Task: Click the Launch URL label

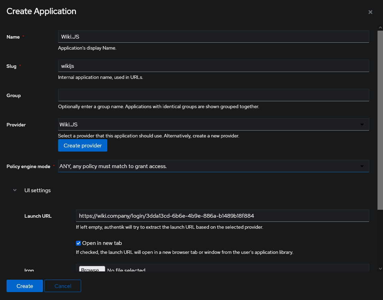Action: [38, 216]
